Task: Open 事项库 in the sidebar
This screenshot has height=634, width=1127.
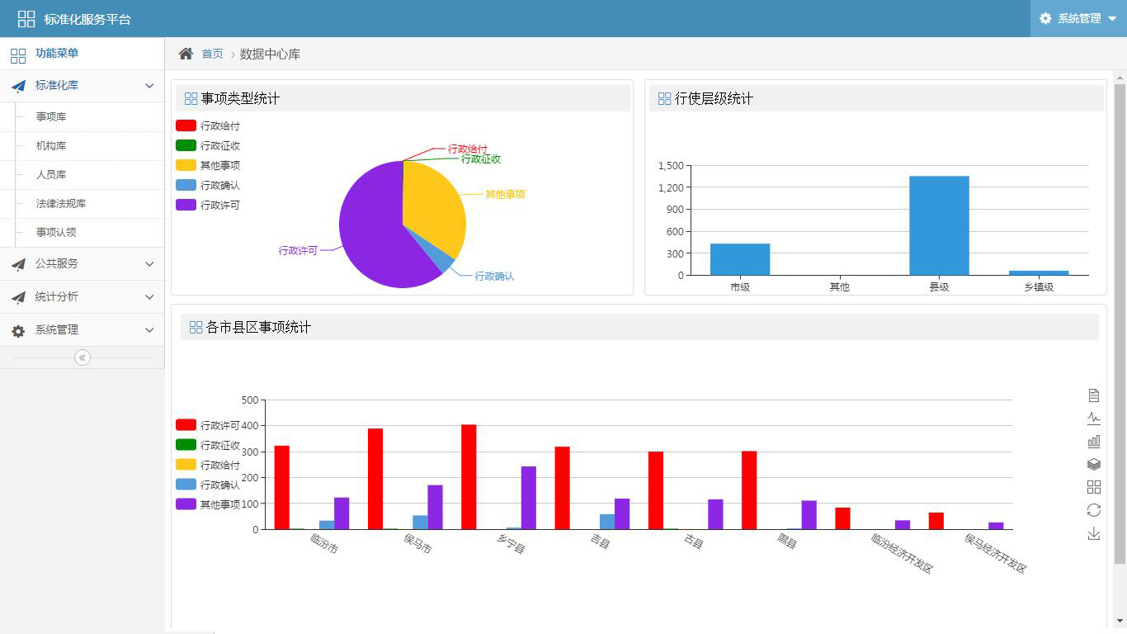Action: tap(51, 117)
